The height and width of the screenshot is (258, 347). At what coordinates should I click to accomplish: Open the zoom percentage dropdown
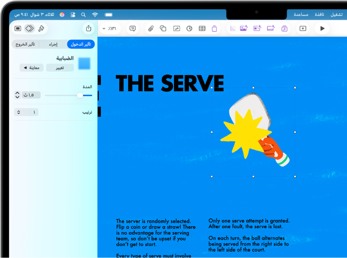pos(110,28)
